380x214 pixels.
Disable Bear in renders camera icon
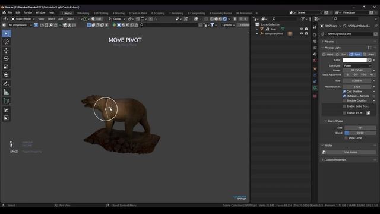coord(306,29)
